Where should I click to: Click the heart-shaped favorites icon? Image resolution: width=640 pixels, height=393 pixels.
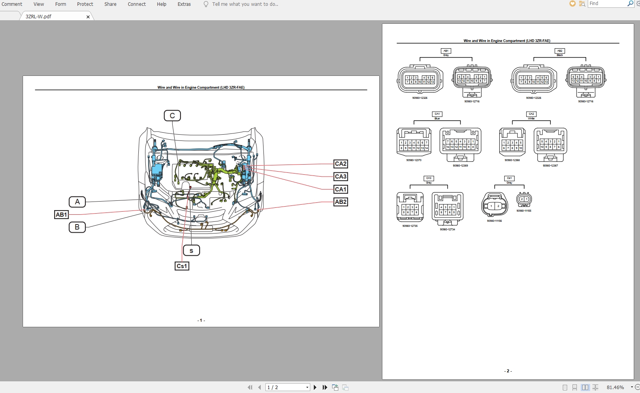click(572, 4)
